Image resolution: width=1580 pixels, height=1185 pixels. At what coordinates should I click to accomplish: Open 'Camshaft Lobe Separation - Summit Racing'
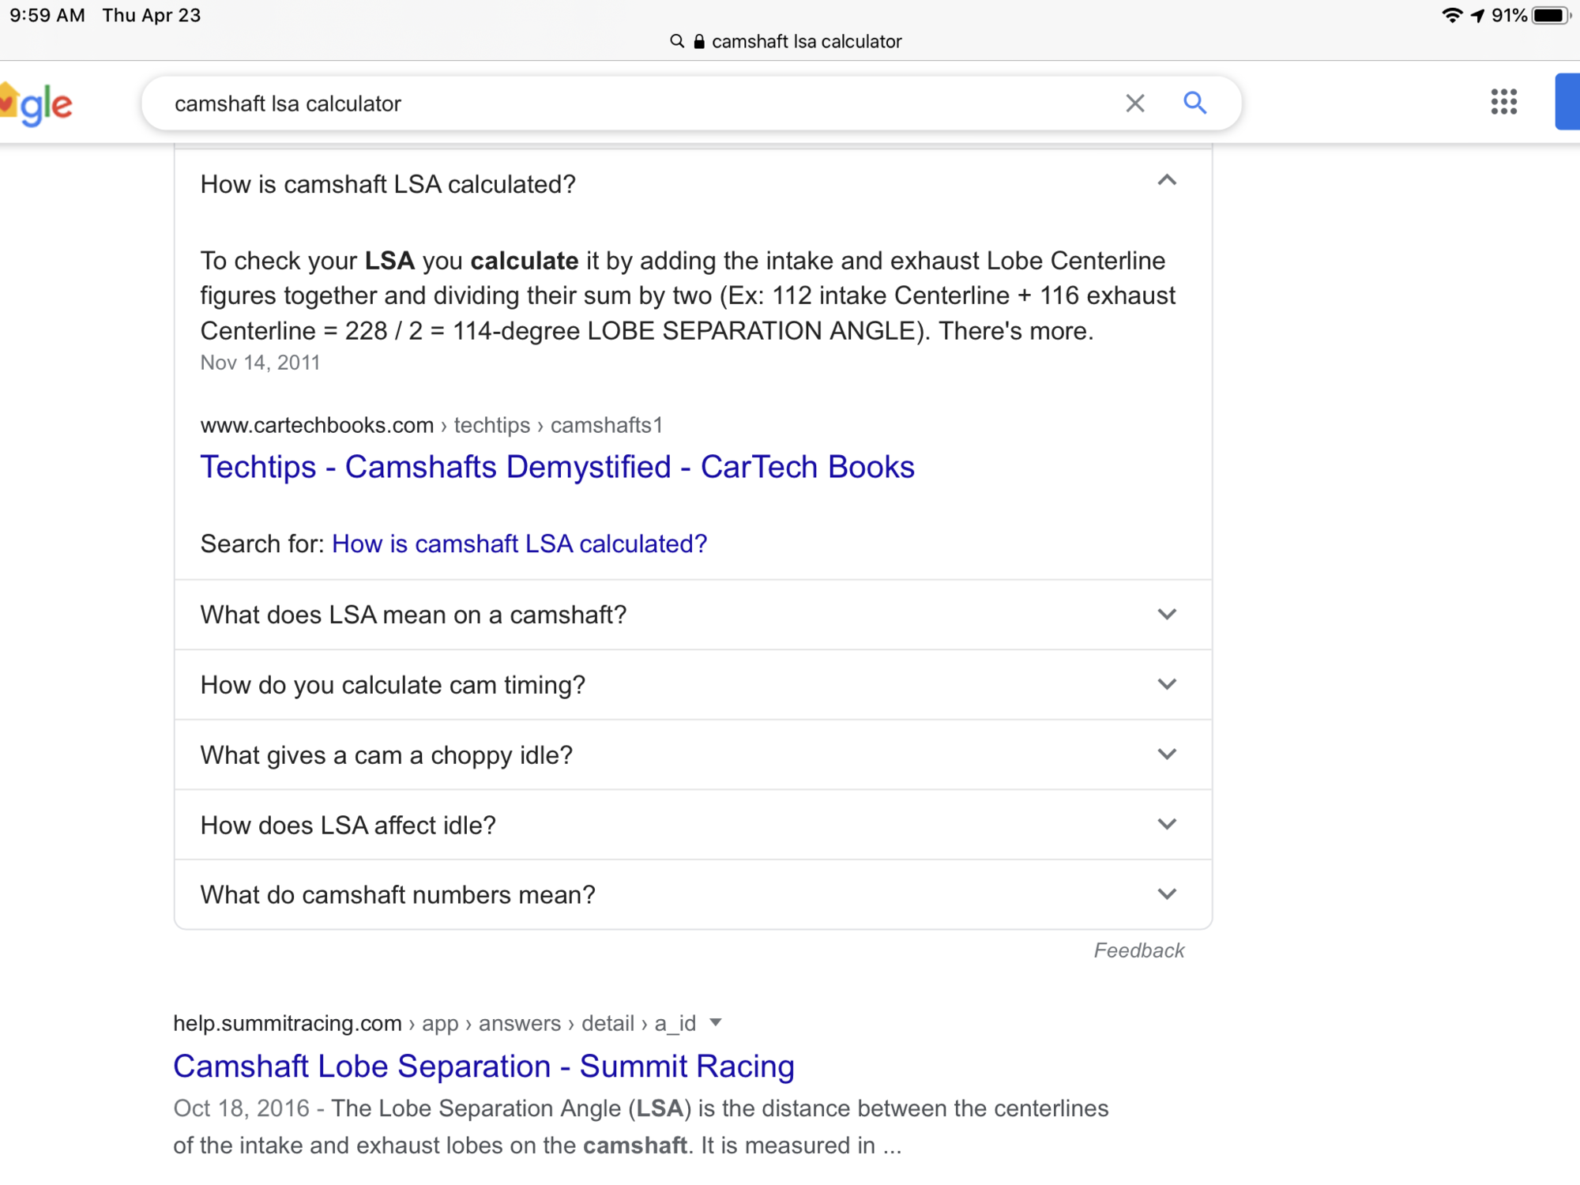tap(483, 1066)
